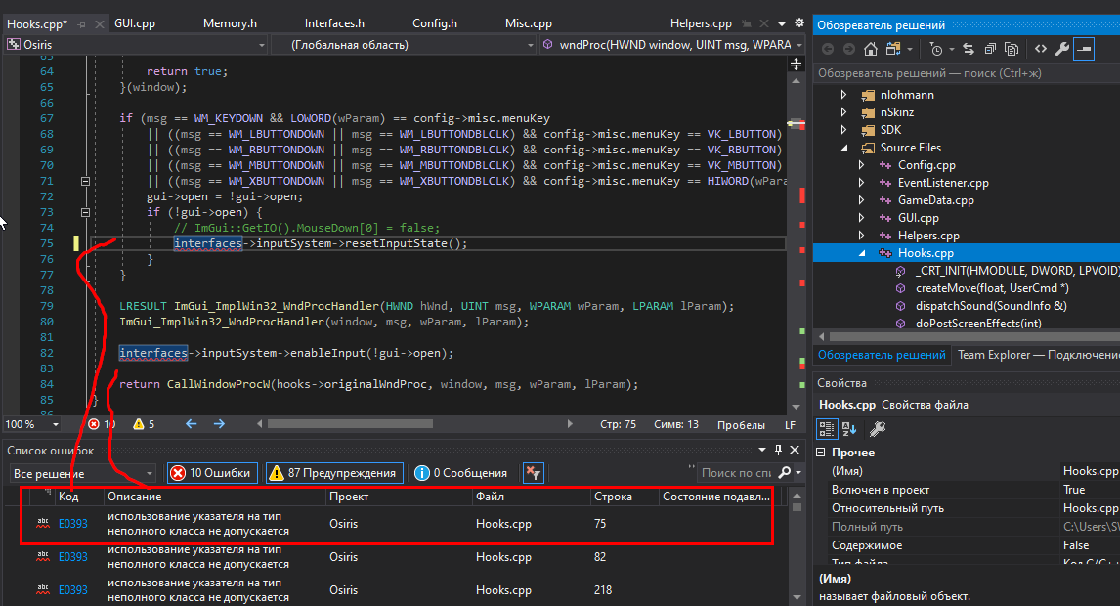This screenshot has height=606, width=1120.
Task: Collapse the Source Files folder
Action: [x=844, y=148]
